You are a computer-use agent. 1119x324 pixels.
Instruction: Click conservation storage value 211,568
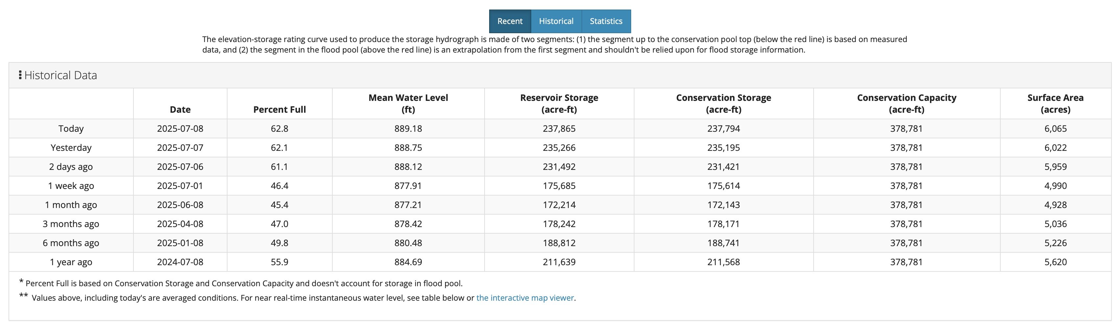[x=724, y=262]
